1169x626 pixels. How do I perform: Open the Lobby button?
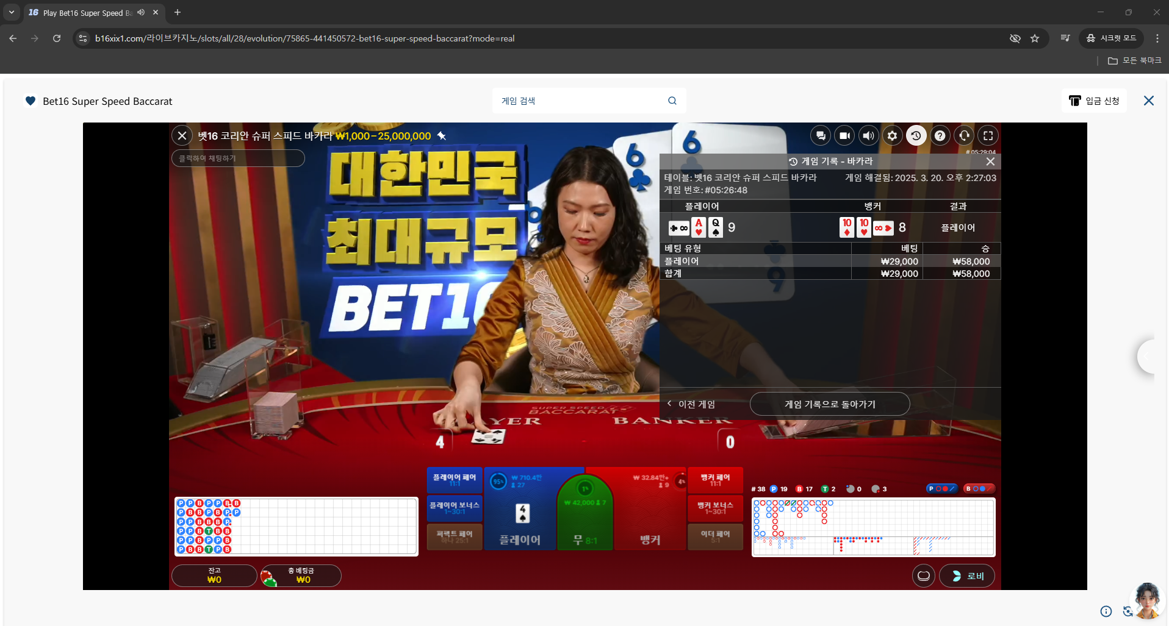pyautogui.click(x=967, y=576)
